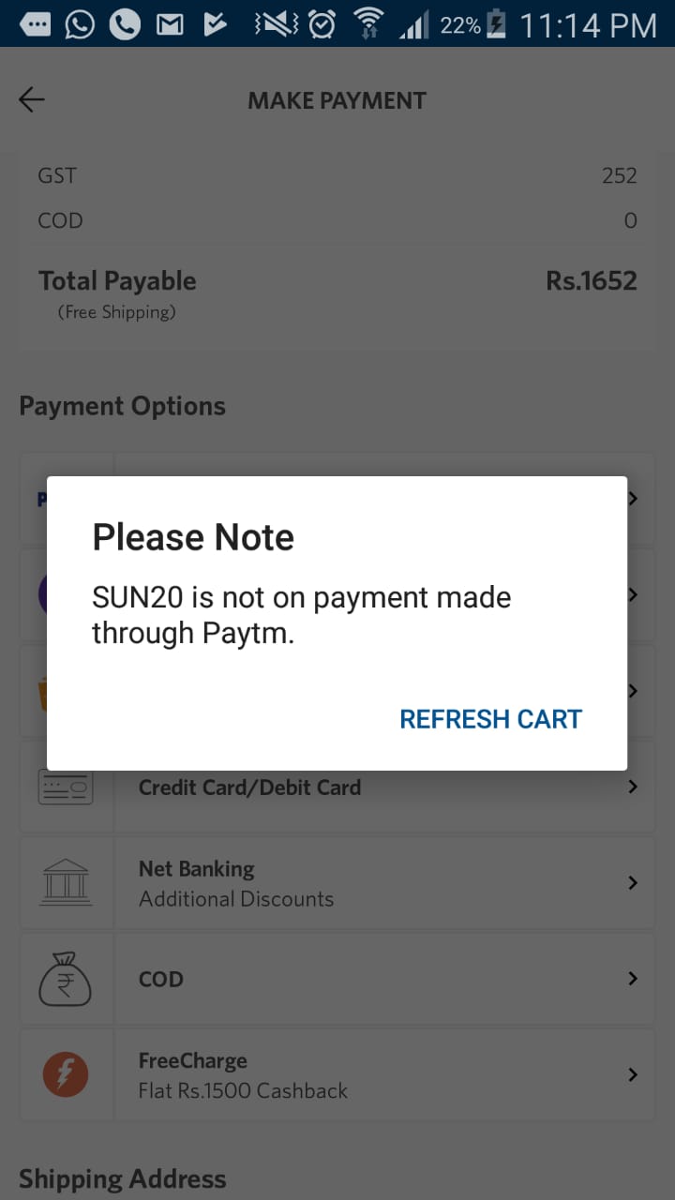Tap the Wi-Fi status icon
The width and height of the screenshot is (675, 1200).
(368, 24)
